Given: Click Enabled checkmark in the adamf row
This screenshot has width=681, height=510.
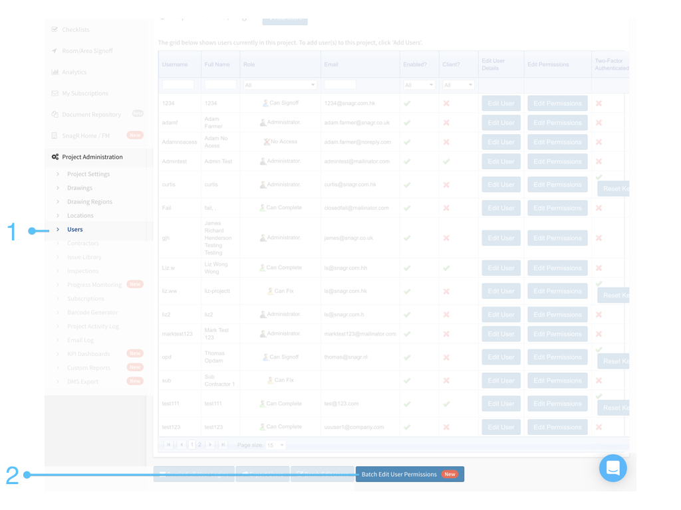Looking at the screenshot, I should coord(407,123).
